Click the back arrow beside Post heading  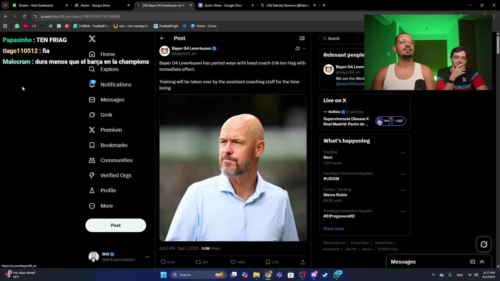point(162,38)
